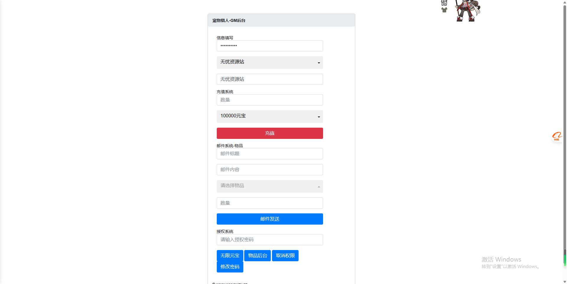Expand the 100000元宝 amount dropdown
Screen dimensions: 567x284
270,116
